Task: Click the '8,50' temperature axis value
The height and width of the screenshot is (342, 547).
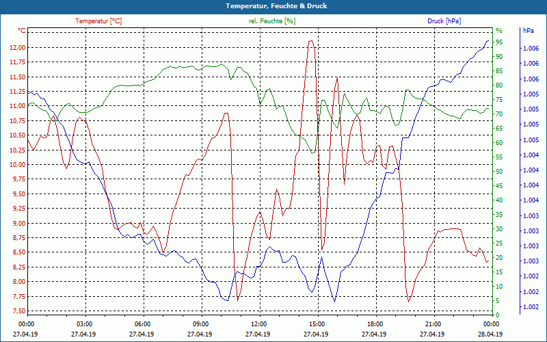Action: (19, 252)
